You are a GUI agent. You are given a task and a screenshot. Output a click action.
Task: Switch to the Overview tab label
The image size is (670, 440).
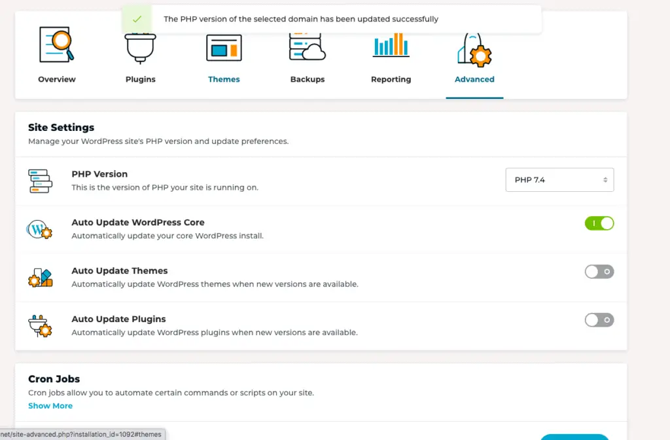coord(56,79)
